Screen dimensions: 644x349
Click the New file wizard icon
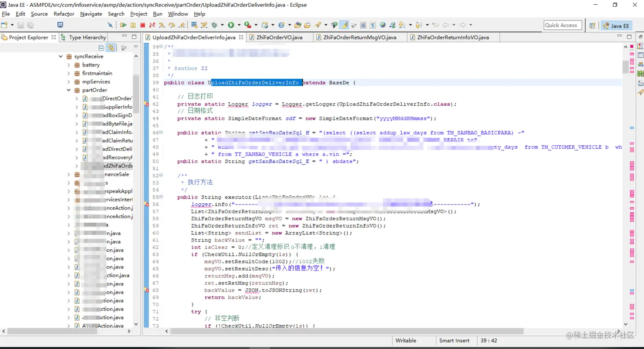pyautogui.click(x=4, y=25)
